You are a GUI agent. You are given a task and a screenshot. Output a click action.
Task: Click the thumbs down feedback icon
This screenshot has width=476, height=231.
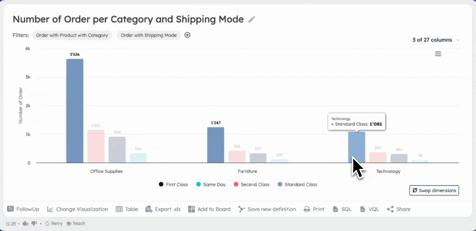point(33,224)
